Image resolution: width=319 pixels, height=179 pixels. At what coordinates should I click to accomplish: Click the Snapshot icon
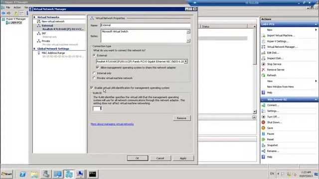[263, 145]
